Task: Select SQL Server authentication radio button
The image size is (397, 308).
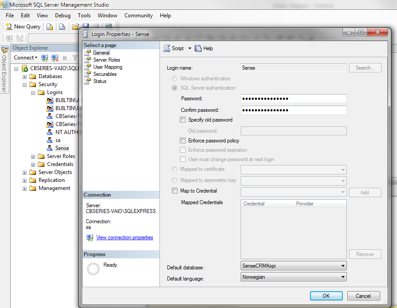Action: [x=175, y=88]
